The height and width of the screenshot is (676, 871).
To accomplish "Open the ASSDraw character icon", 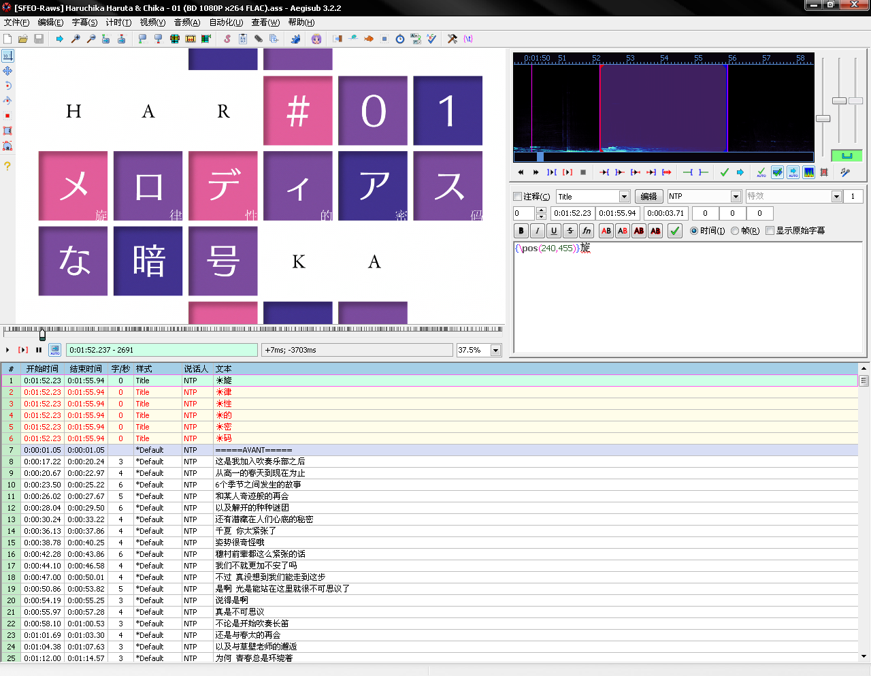I will [316, 39].
